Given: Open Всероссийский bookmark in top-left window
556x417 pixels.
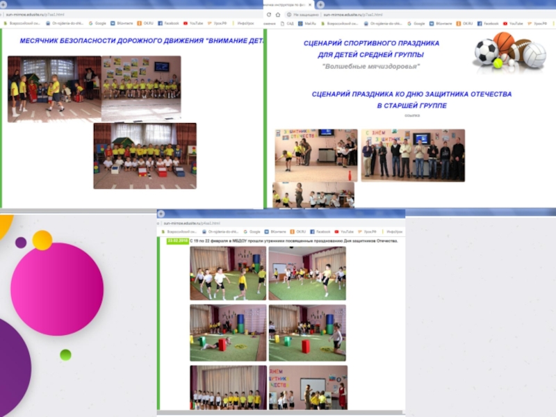Looking at the screenshot, I should click(x=22, y=23).
